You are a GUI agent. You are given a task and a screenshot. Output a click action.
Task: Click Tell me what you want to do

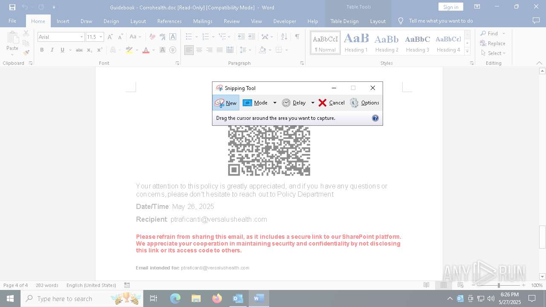coord(441,21)
